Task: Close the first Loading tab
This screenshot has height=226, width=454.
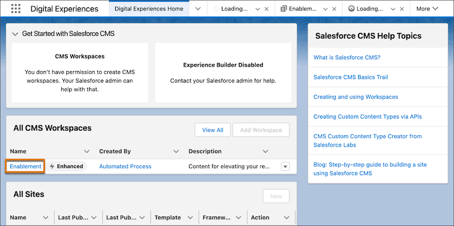Action: pos(266,9)
